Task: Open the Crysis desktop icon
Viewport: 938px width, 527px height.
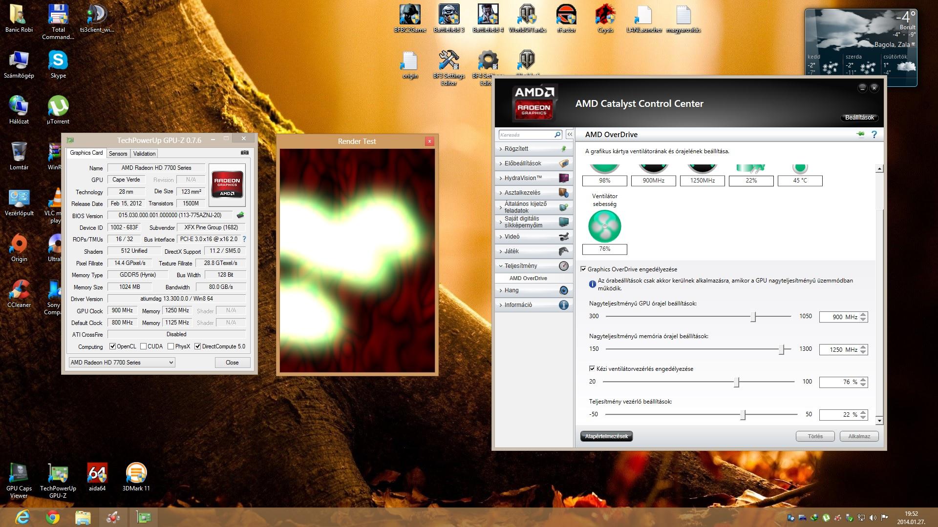Action: pyautogui.click(x=605, y=19)
